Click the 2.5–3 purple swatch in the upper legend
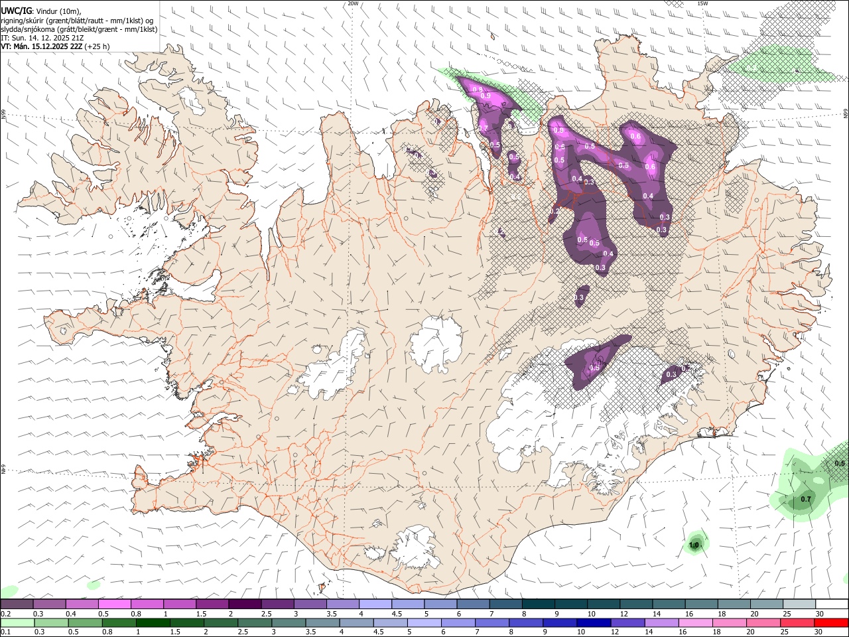The width and height of the screenshot is (849, 637). point(278,604)
